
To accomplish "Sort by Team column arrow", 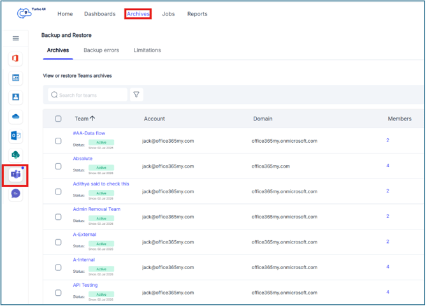I will pos(92,119).
